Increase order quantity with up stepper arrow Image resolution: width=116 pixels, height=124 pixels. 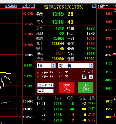[54, 65]
